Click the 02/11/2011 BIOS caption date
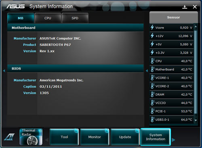Screen dimensions: 202x148 51,87
